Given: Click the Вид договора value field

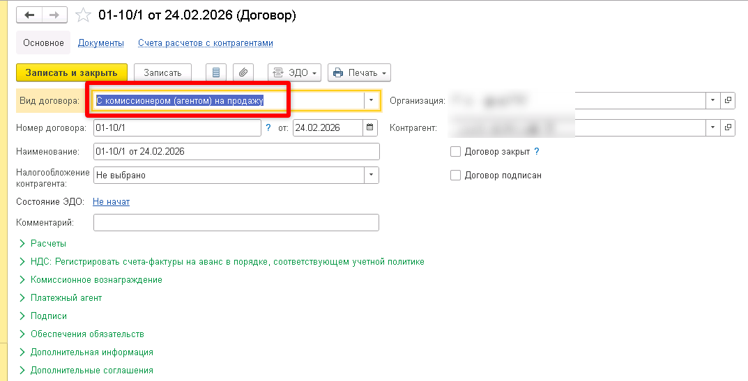Looking at the screenshot, I should coord(229,100).
